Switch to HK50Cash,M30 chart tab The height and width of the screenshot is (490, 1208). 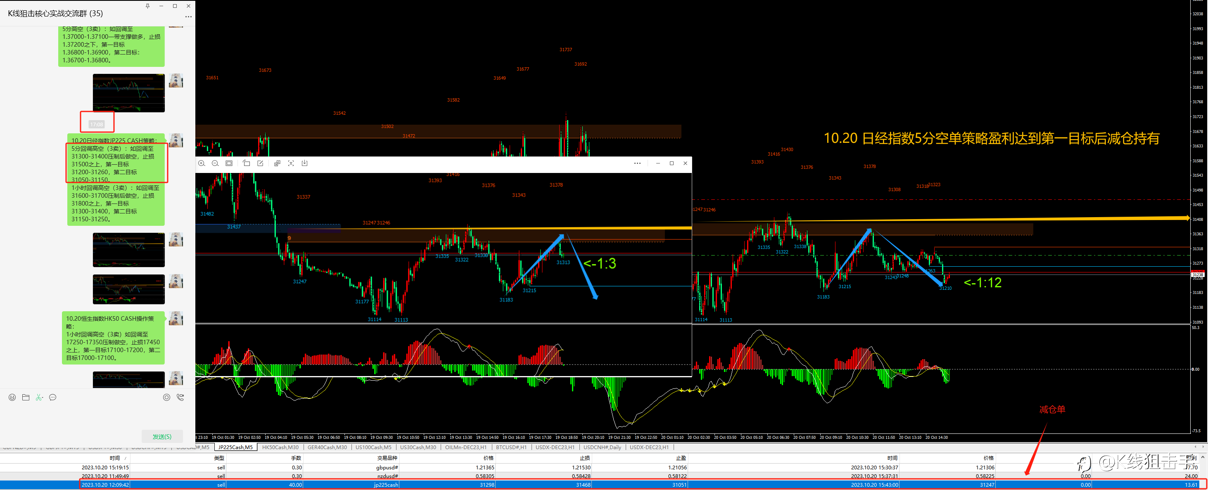[280, 447]
